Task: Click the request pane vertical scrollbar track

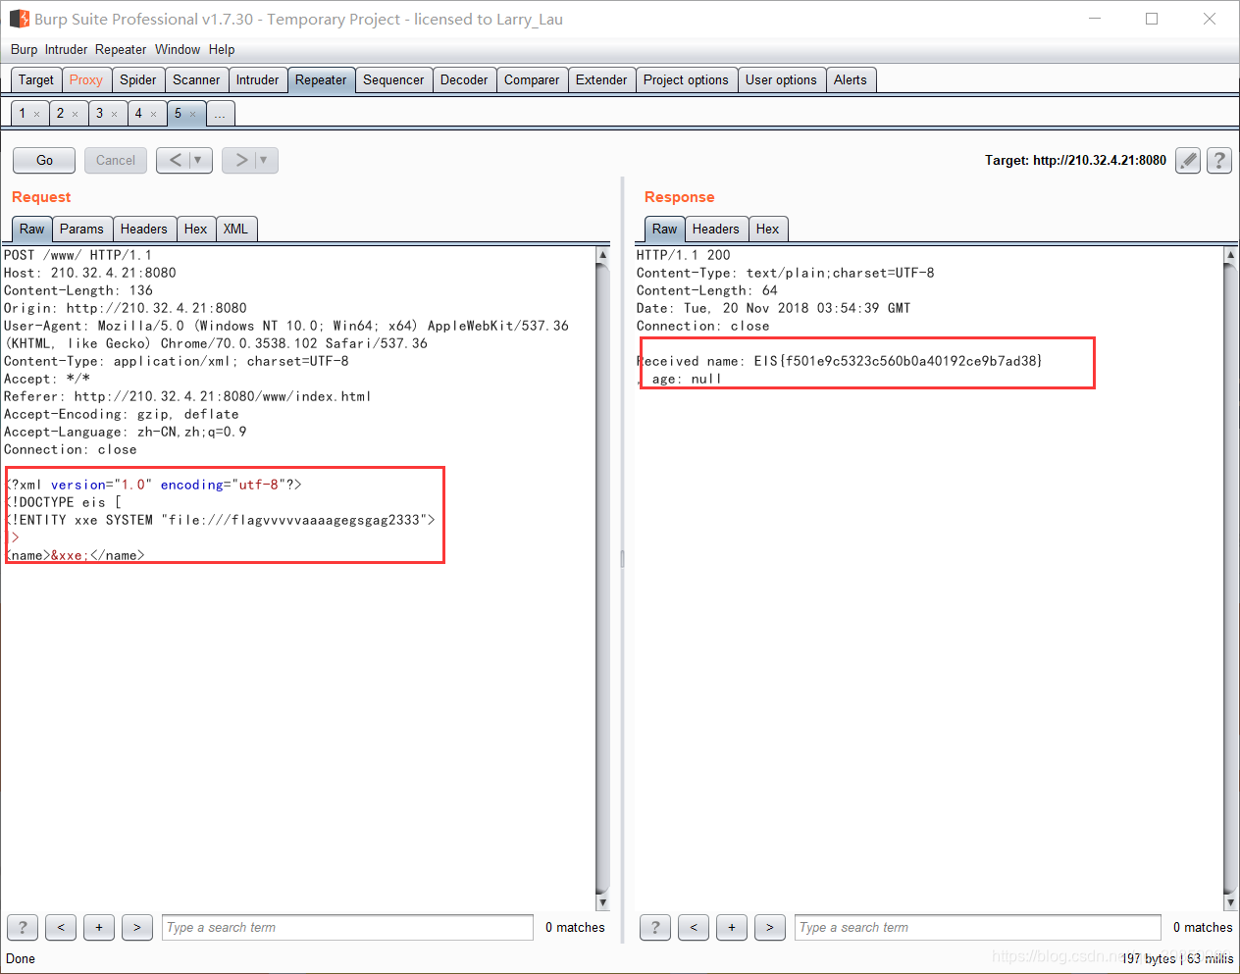Action: [x=602, y=579]
